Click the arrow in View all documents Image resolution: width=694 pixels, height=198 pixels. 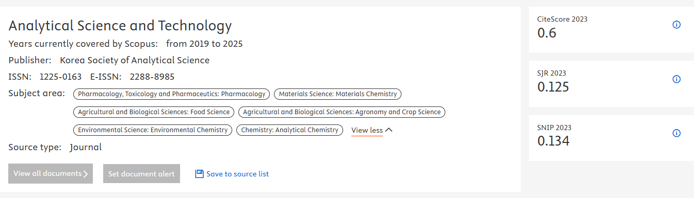pos(86,174)
